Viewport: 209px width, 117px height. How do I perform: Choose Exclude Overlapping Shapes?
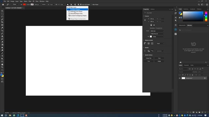click(77, 16)
